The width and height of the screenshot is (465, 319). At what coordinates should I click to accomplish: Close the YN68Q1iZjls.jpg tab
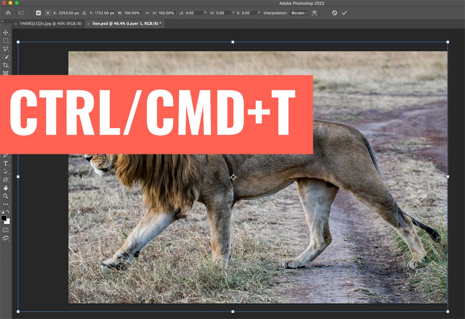16,24
